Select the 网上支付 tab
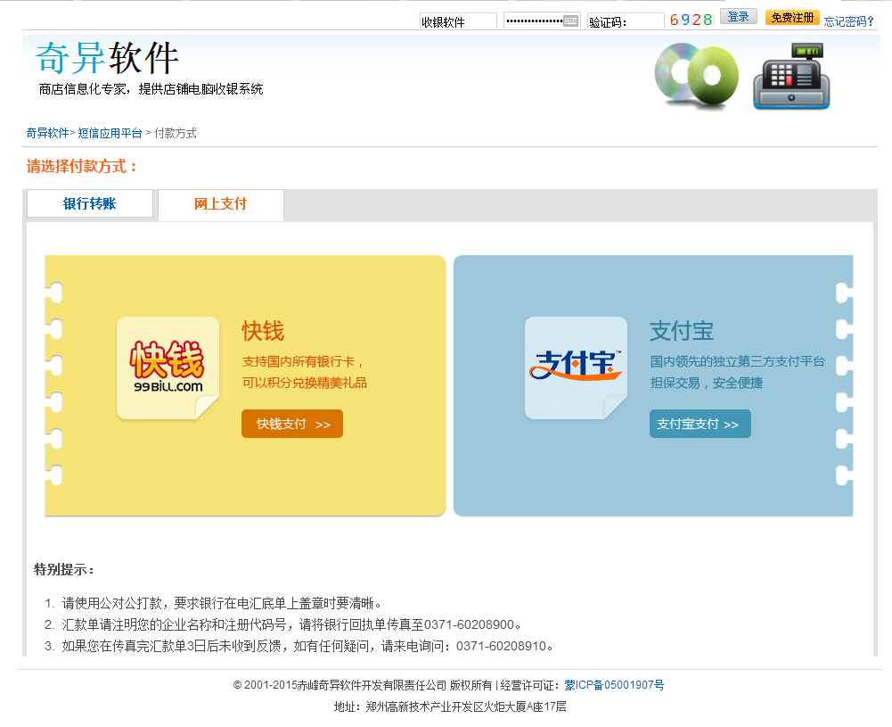 pyautogui.click(x=221, y=204)
